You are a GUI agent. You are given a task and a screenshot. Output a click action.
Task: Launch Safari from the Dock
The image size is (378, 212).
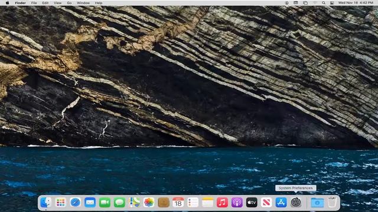[75, 203]
